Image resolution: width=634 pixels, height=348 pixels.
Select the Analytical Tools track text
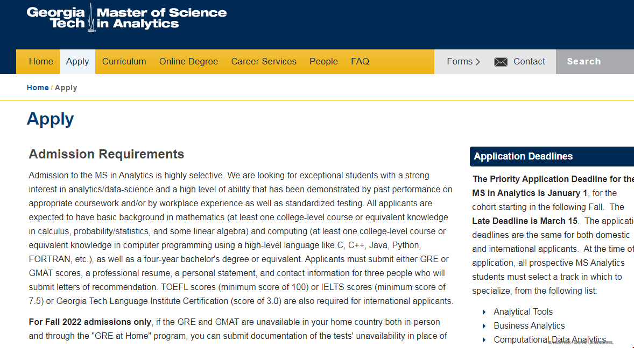pos(523,311)
